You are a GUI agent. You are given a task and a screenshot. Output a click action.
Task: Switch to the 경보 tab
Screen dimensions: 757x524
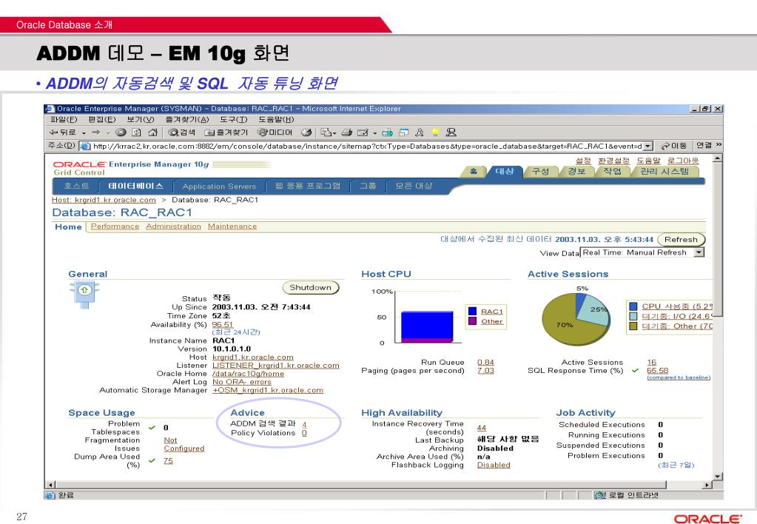[576, 171]
